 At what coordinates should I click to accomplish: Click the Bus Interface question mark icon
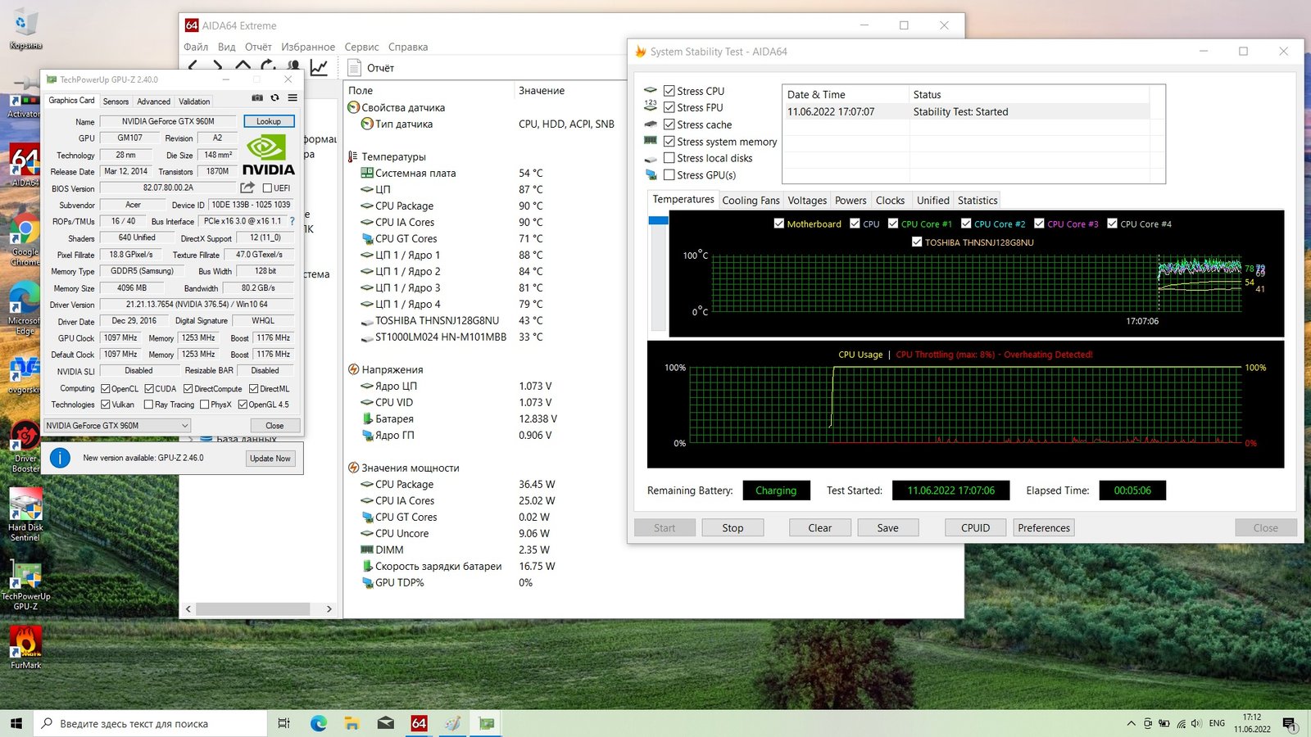pos(293,221)
